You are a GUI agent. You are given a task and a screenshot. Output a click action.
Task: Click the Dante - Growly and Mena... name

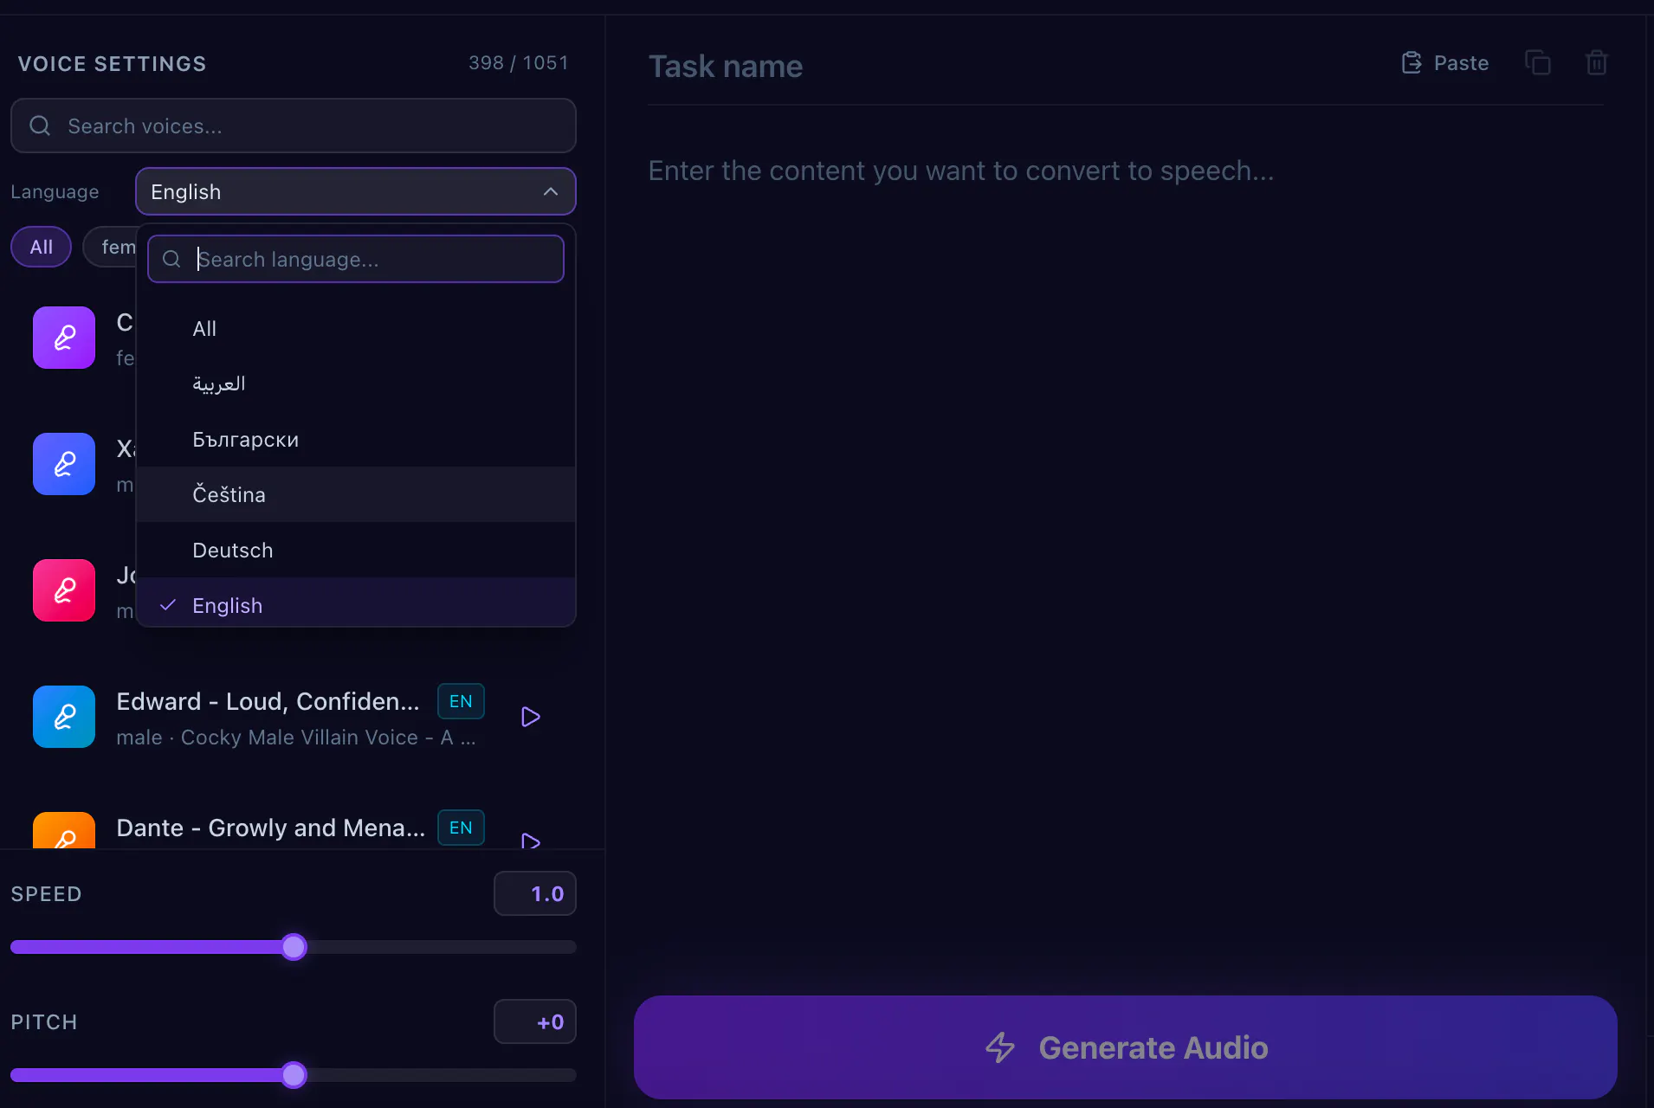(x=271, y=828)
